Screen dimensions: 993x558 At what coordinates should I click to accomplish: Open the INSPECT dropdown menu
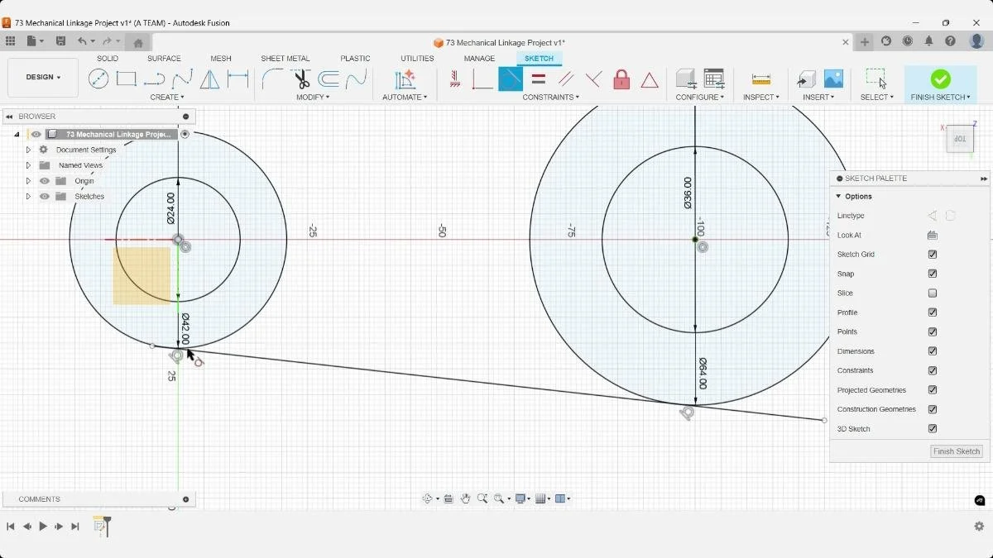coord(761,98)
